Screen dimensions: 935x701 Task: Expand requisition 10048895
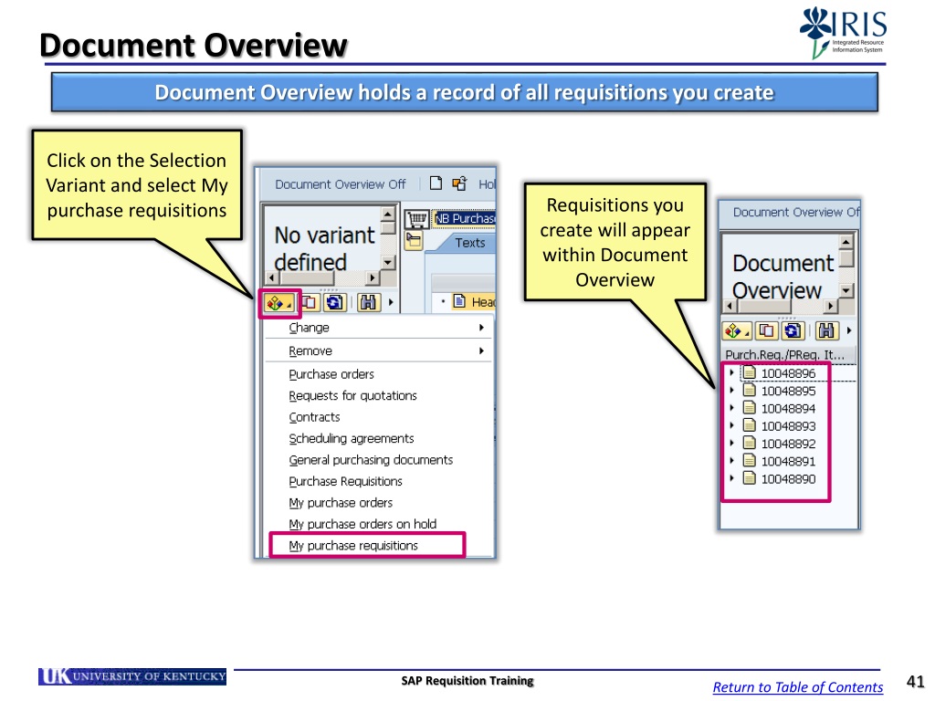(731, 391)
